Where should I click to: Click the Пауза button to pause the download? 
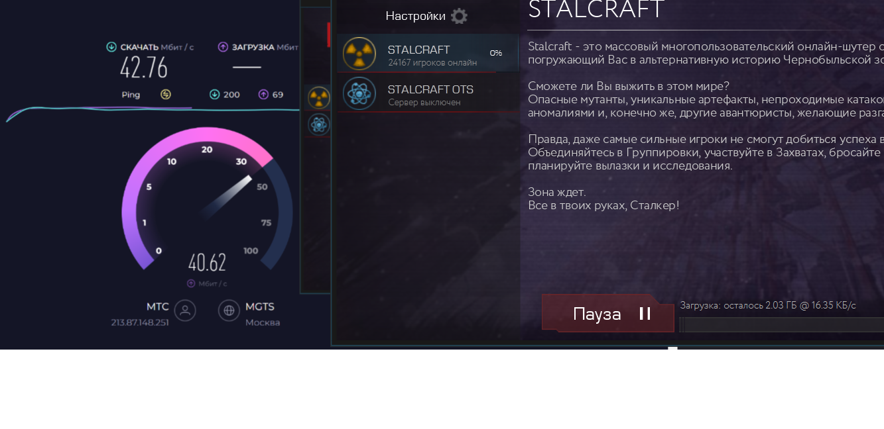point(608,313)
